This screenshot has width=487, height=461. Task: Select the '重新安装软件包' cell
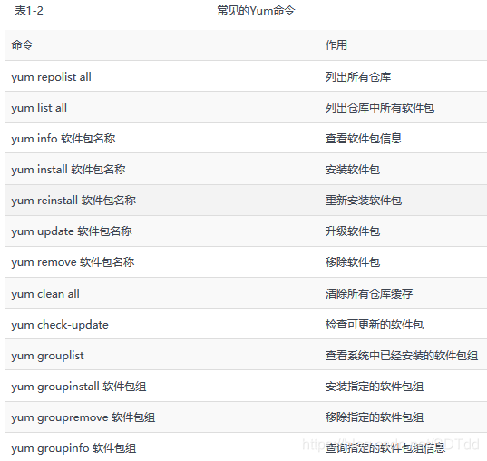click(x=364, y=201)
